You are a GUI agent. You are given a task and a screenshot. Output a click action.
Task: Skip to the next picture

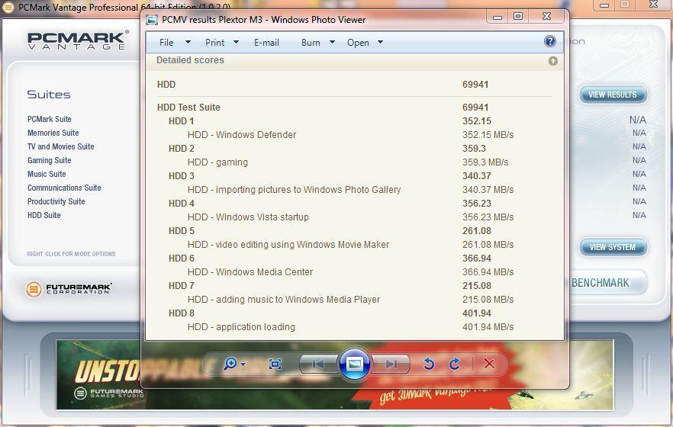391,364
